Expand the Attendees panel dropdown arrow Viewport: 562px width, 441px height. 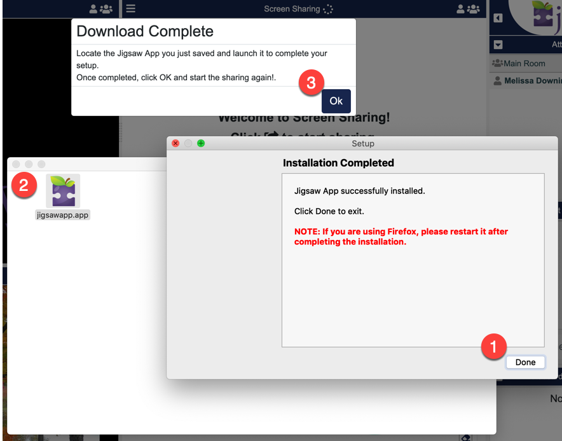tap(498, 45)
